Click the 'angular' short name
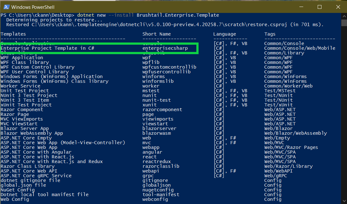 point(152,152)
